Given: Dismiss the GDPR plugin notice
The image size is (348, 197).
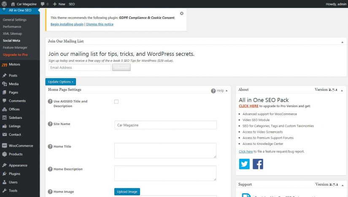Looking at the screenshot, I should pos(182,13).
